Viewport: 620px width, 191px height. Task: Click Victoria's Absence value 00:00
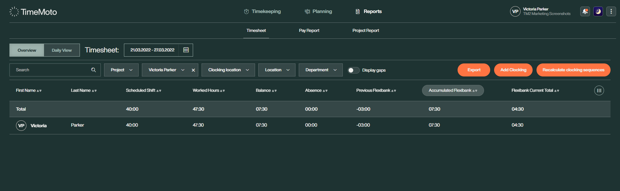(311, 125)
